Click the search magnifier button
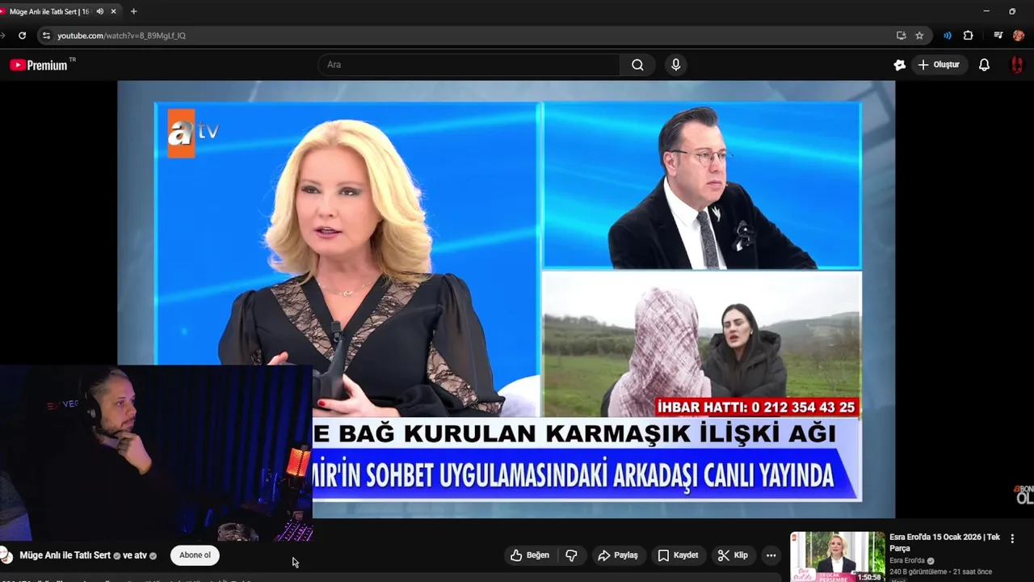 point(637,65)
